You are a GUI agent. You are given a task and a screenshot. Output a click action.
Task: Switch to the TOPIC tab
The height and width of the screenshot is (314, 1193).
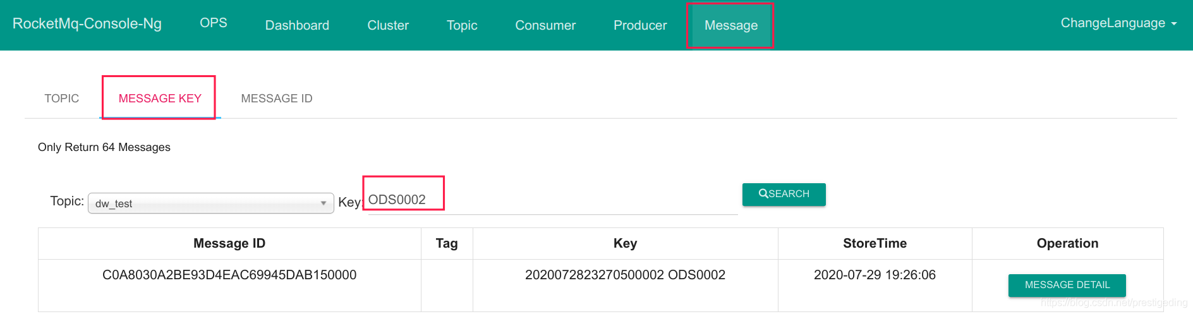click(62, 99)
